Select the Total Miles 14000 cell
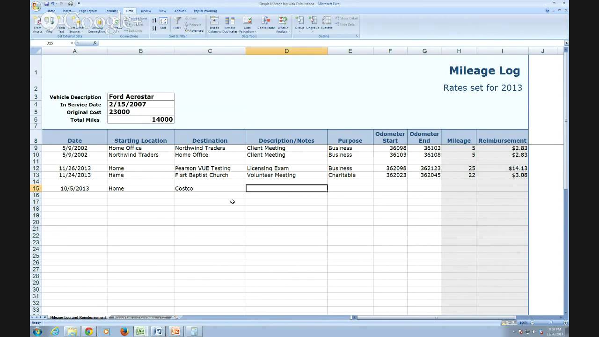 point(141,119)
